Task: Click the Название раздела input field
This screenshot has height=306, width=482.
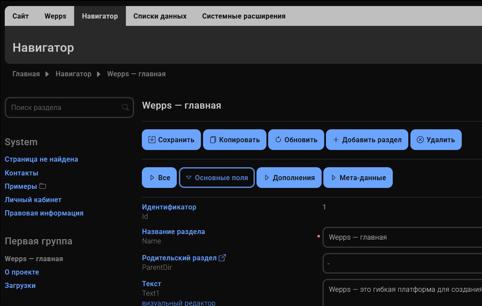Action: 401,237
